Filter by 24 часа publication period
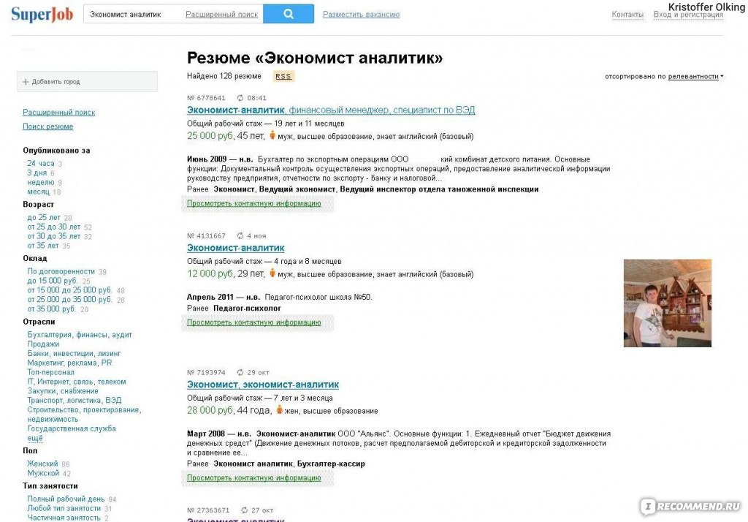 pyautogui.click(x=41, y=163)
